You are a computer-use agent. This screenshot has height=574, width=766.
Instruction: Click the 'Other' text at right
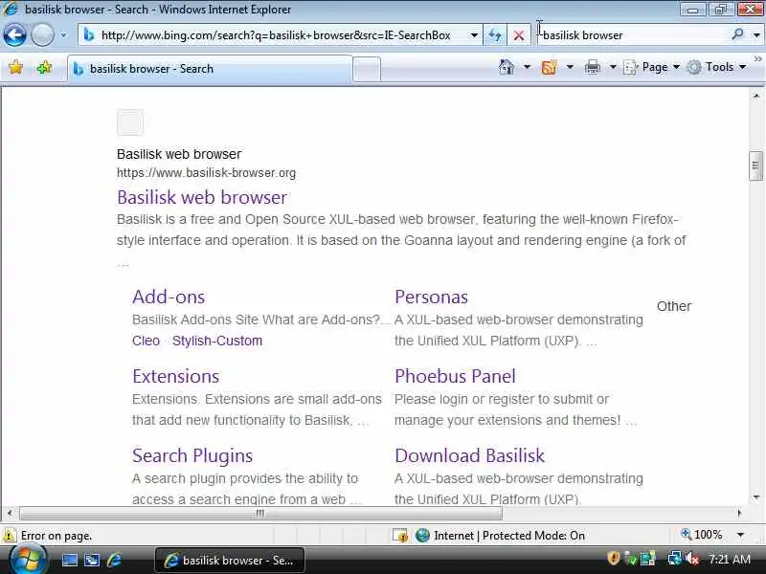click(x=674, y=306)
